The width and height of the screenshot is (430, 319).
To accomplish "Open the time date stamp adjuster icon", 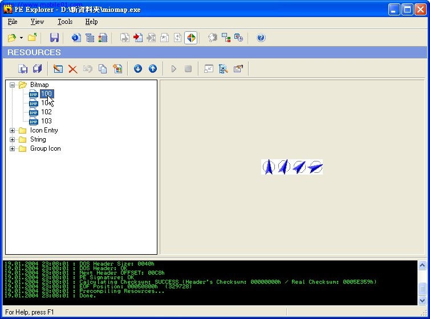I will [x=238, y=38].
